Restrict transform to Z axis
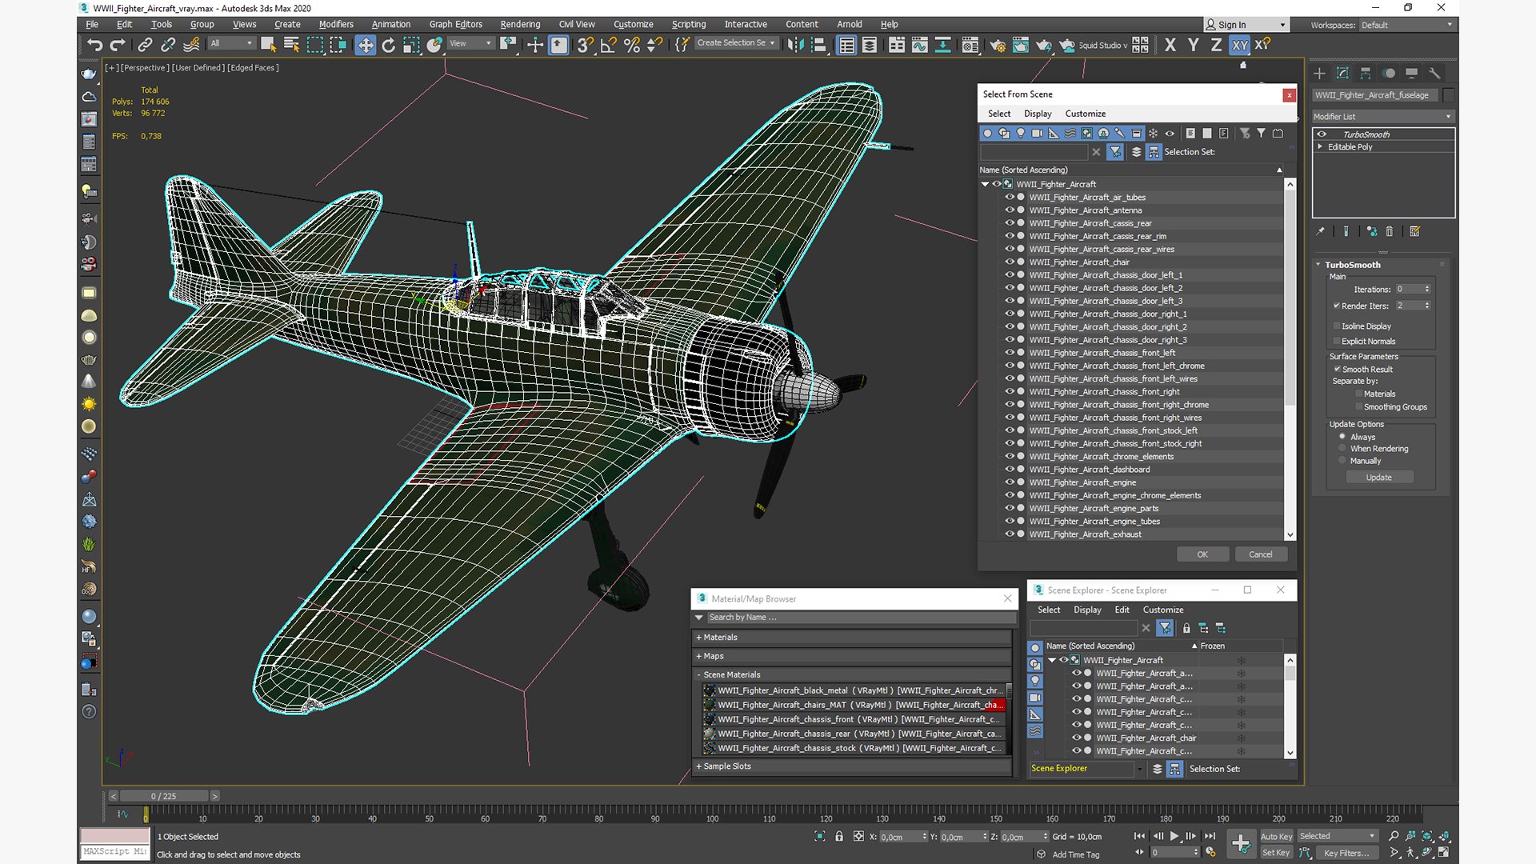 click(x=1216, y=46)
